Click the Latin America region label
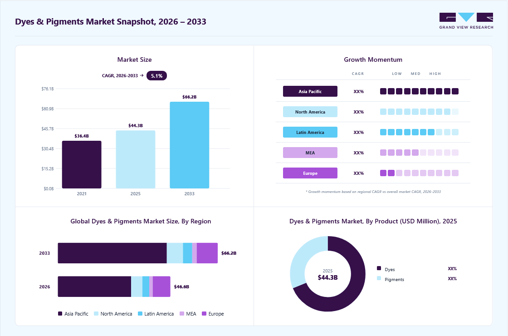Viewport: 508px width, 336px height. (x=310, y=132)
